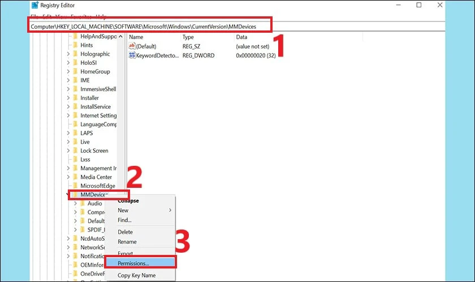This screenshot has width=475, height=282.
Task: Expand the LAPS key
Action: 68,133
